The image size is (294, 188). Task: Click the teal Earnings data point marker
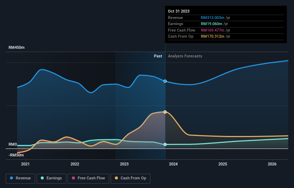click(165, 145)
